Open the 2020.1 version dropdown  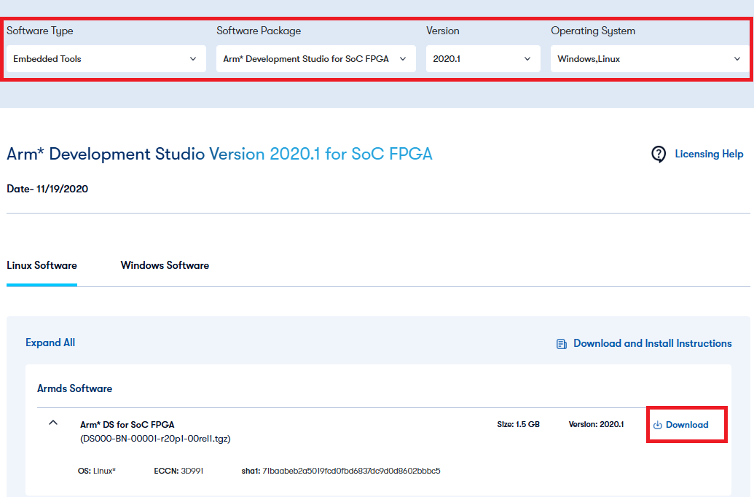(482, 59)
